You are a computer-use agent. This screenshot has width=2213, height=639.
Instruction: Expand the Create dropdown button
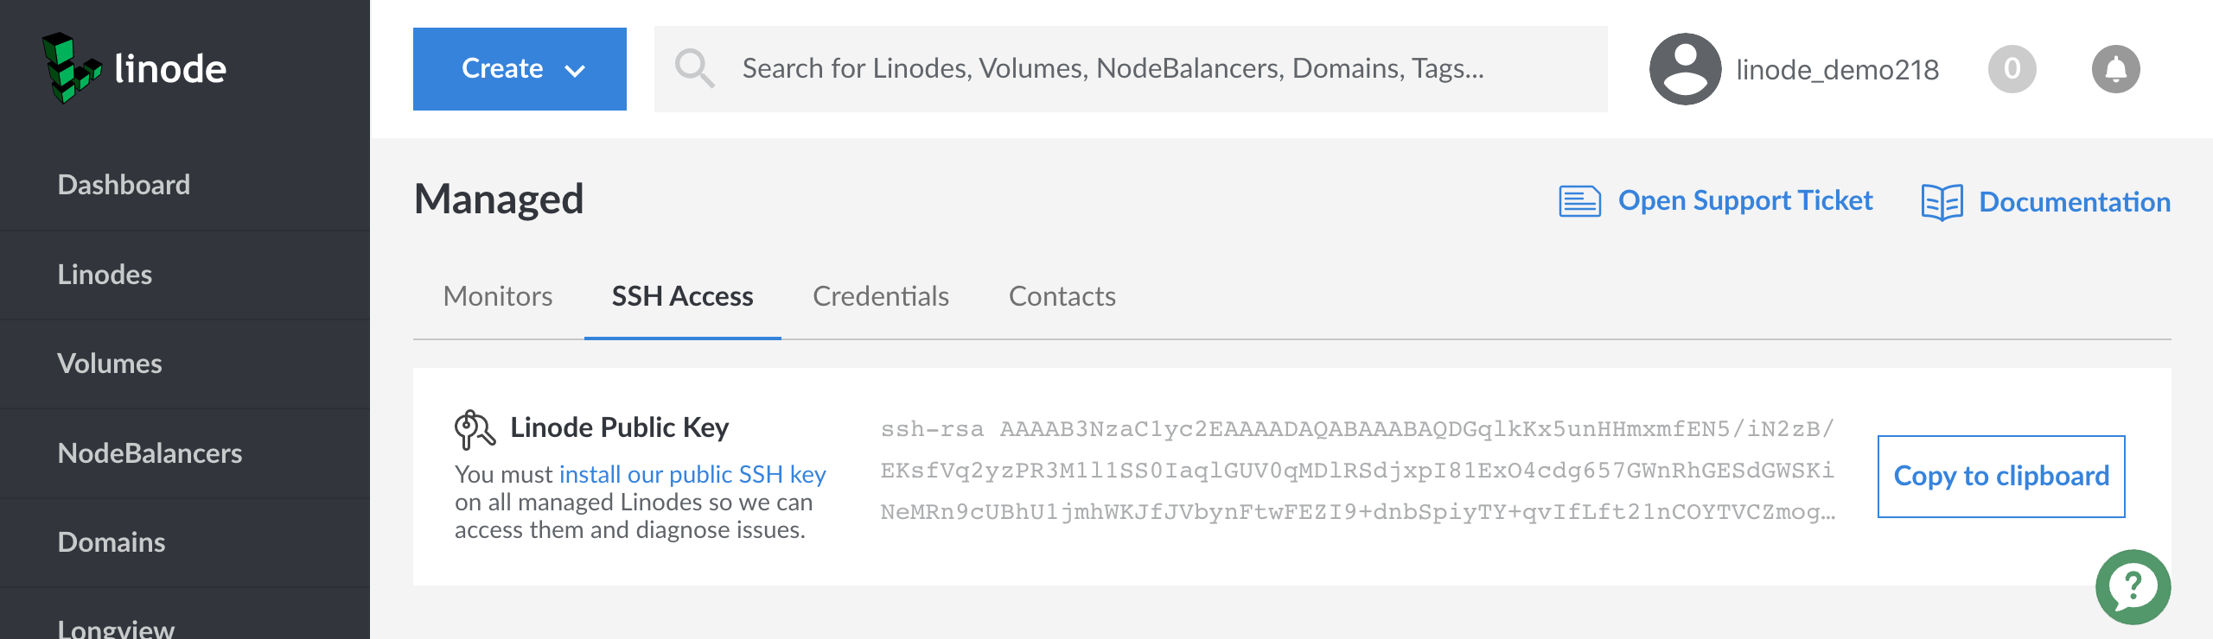pyautogui.click(x=520, y=69)
